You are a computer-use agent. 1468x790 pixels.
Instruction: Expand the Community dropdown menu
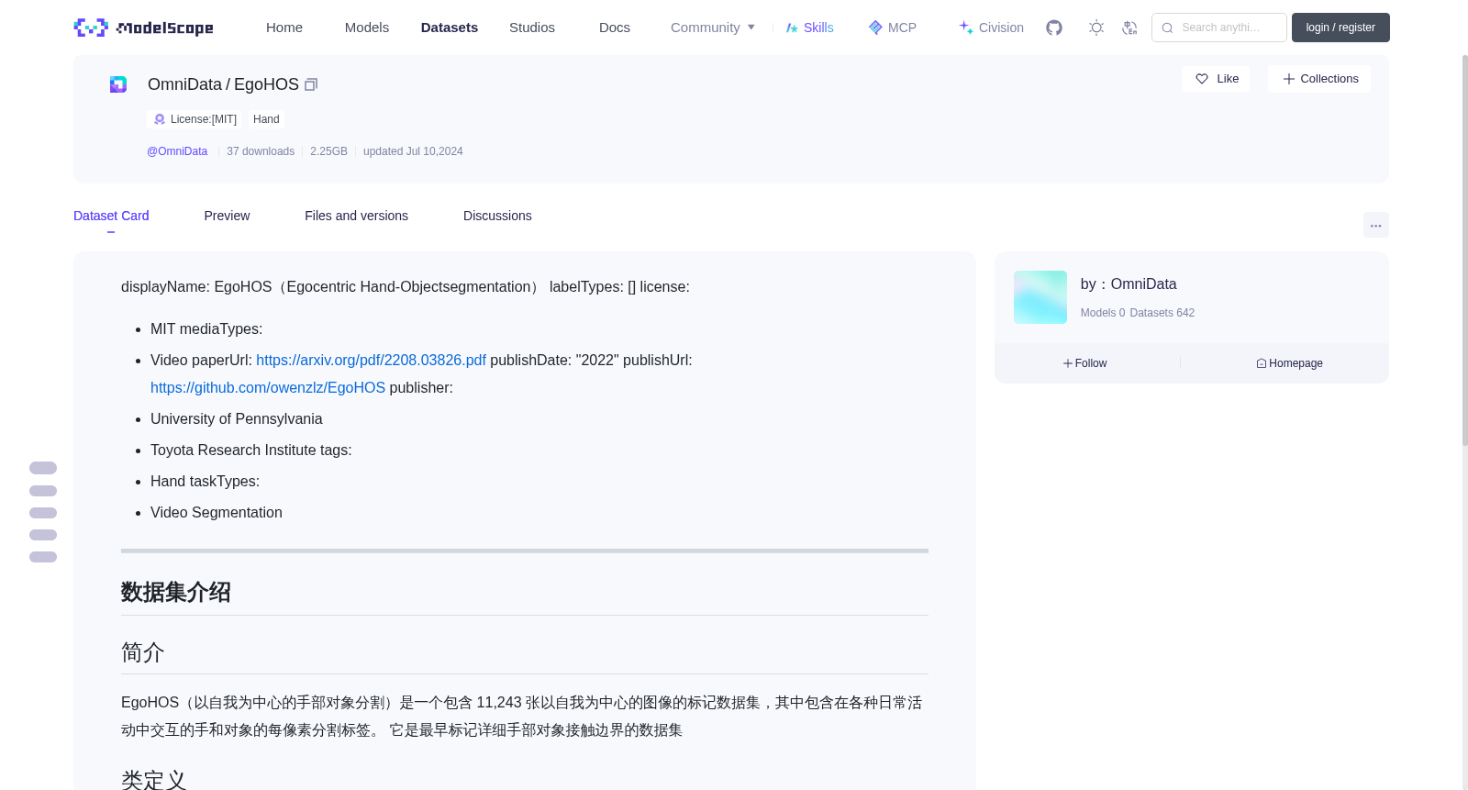point(713,28)
